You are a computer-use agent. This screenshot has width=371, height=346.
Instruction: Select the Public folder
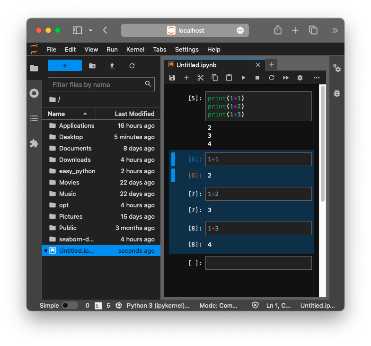click(101, 228)
